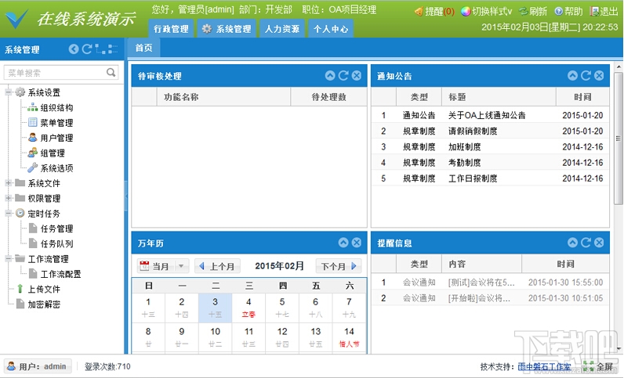The height and width of the screenshot is (378, 624).
Task: Collapse all tree nodes icon in sidebar header
Action: coord(113,49)
